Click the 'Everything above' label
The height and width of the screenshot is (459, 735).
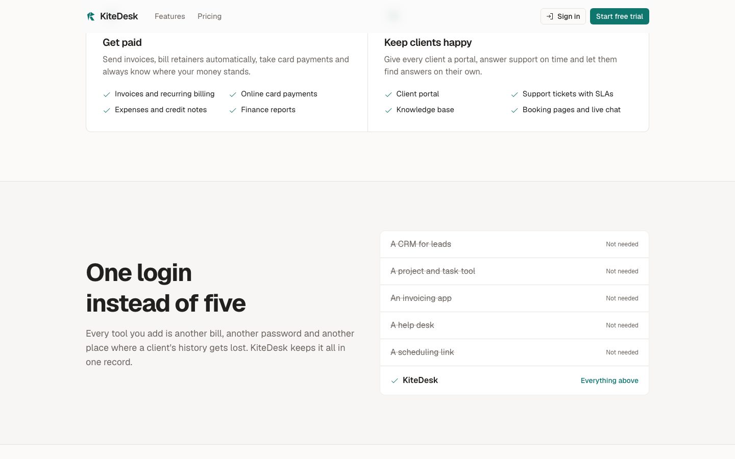(x=609, y=380)
